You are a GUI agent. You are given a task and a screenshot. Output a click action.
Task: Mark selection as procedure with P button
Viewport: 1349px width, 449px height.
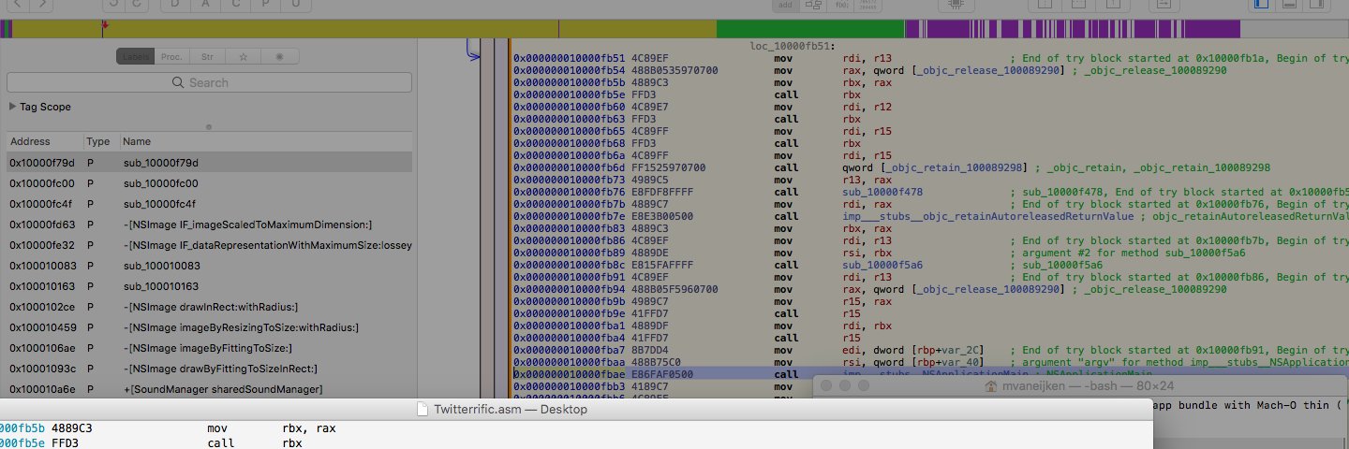[266, 5]
